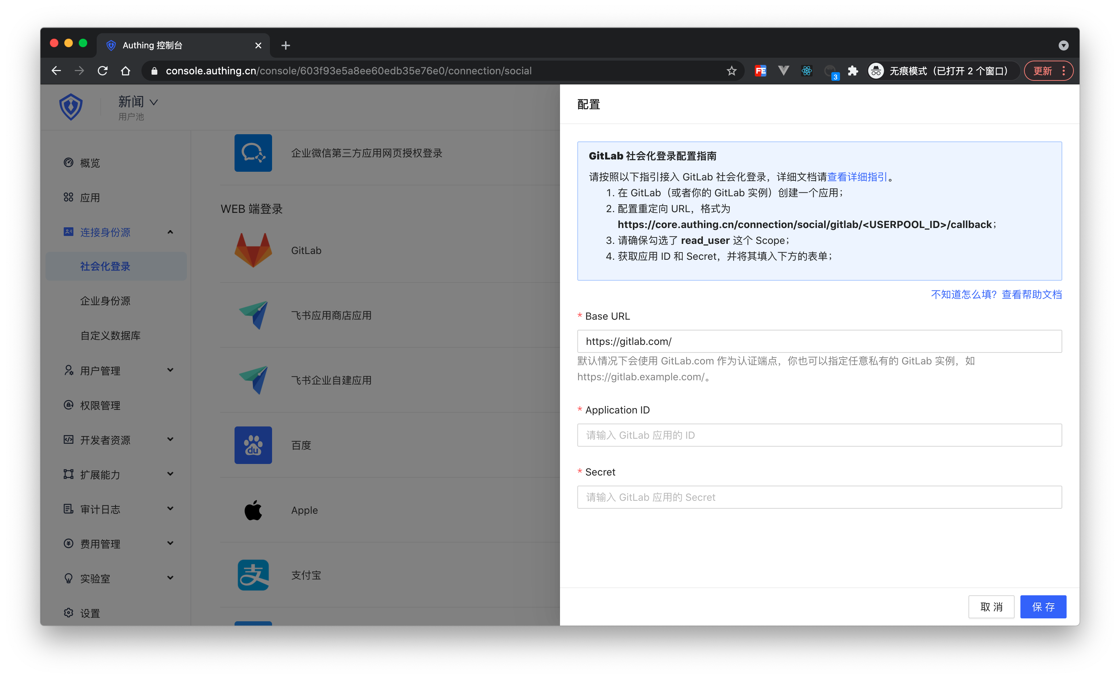Click the Application ID input field
The height and width of the screenshot is (679, 1120).
(x=819, y=435)
